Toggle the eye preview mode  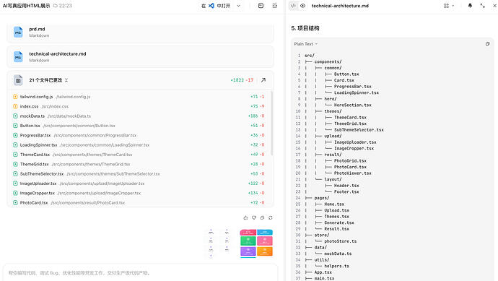[x=302, y=6]
